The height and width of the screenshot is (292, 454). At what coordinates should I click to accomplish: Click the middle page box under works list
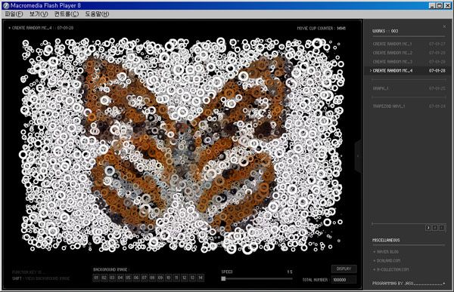(435, 228)
